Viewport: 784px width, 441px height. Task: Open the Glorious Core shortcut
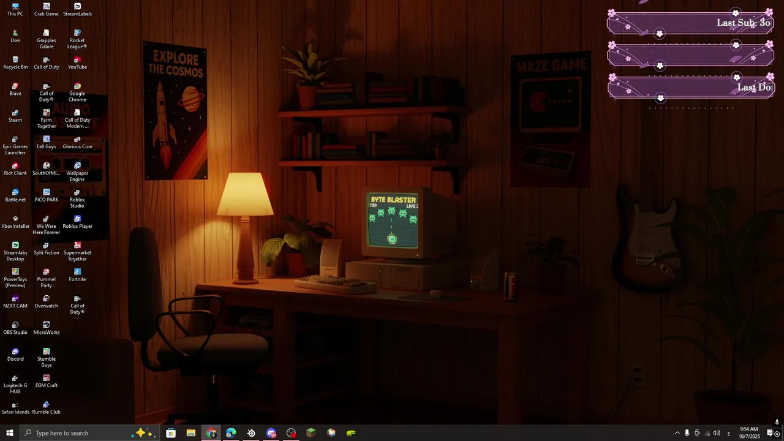(77, 143)
